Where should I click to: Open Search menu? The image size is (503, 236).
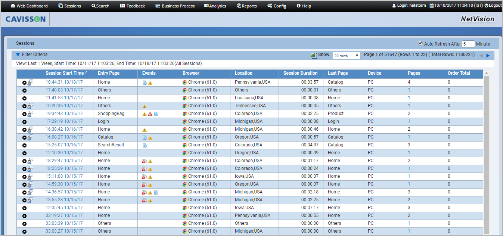point(100,6)
